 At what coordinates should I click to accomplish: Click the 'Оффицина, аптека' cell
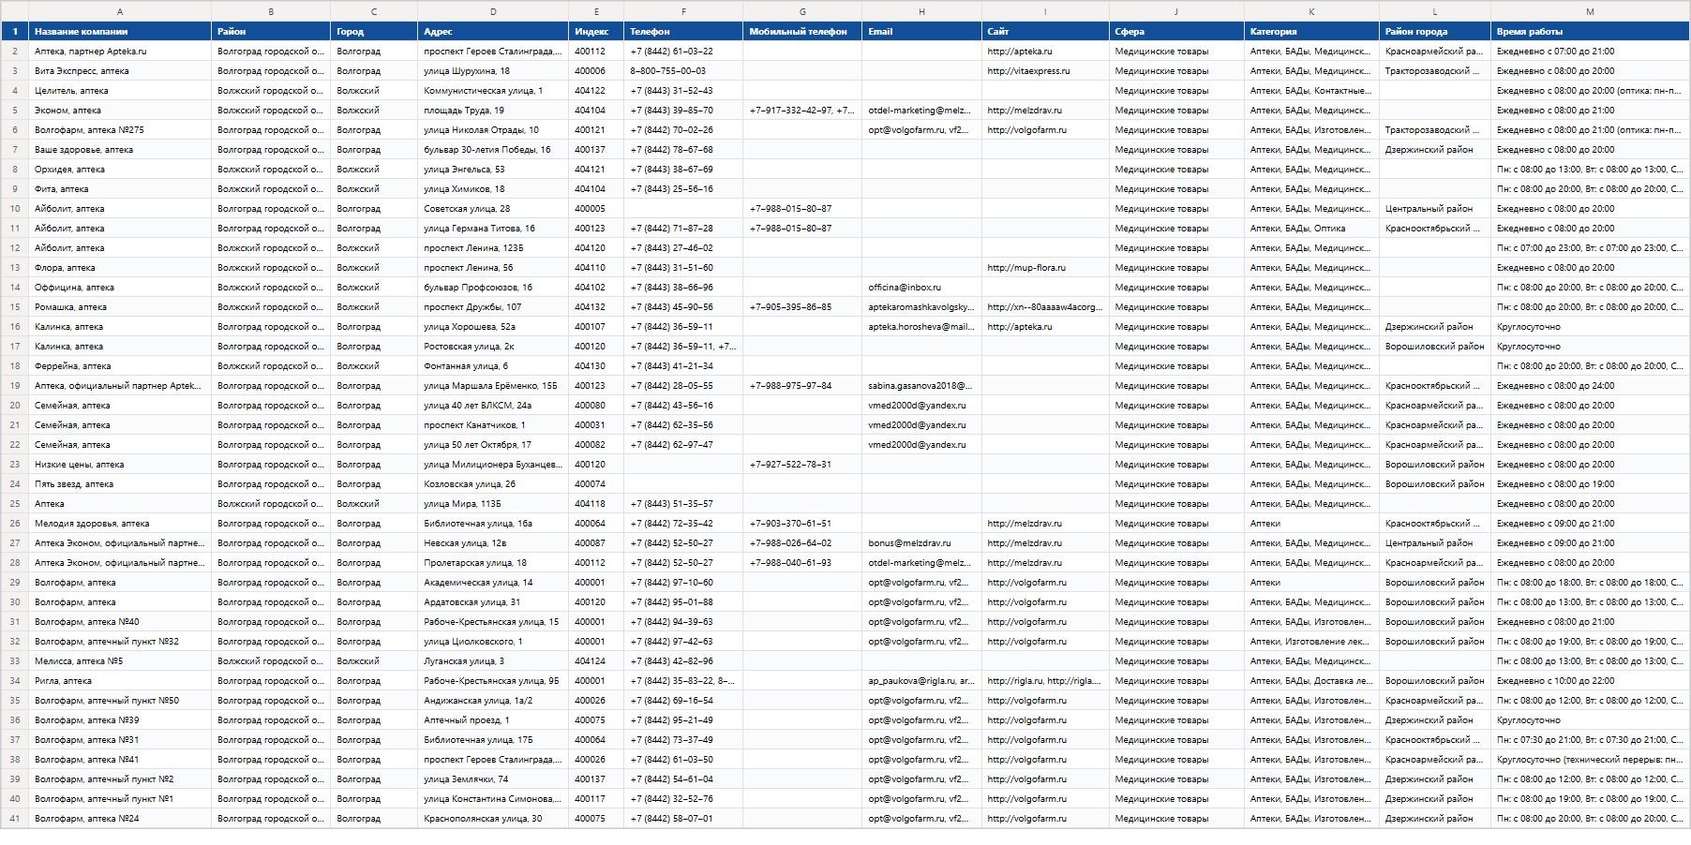pos(120,288)
